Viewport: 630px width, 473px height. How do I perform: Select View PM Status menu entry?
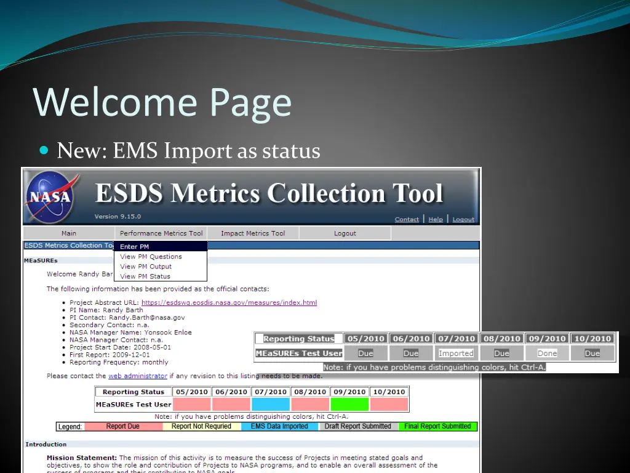(161, 277)
